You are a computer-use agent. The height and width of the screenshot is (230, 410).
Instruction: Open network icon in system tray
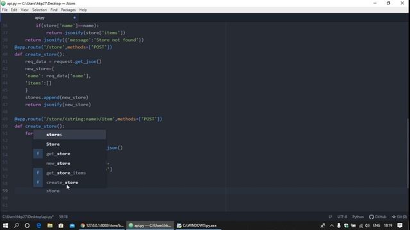pos(361,226)
